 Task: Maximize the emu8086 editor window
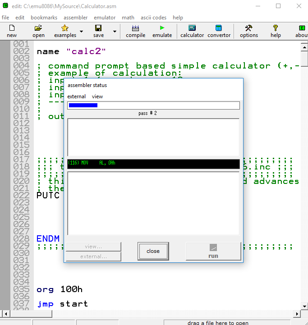pyautogui.click(x=278, y=6)
